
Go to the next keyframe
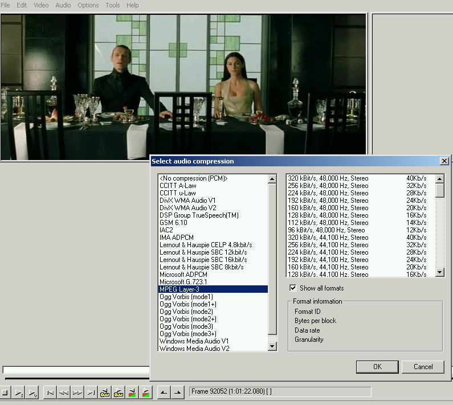tap(119, 392)
